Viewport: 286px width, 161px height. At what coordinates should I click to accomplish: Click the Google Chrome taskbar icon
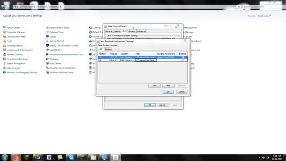[16, 157]
